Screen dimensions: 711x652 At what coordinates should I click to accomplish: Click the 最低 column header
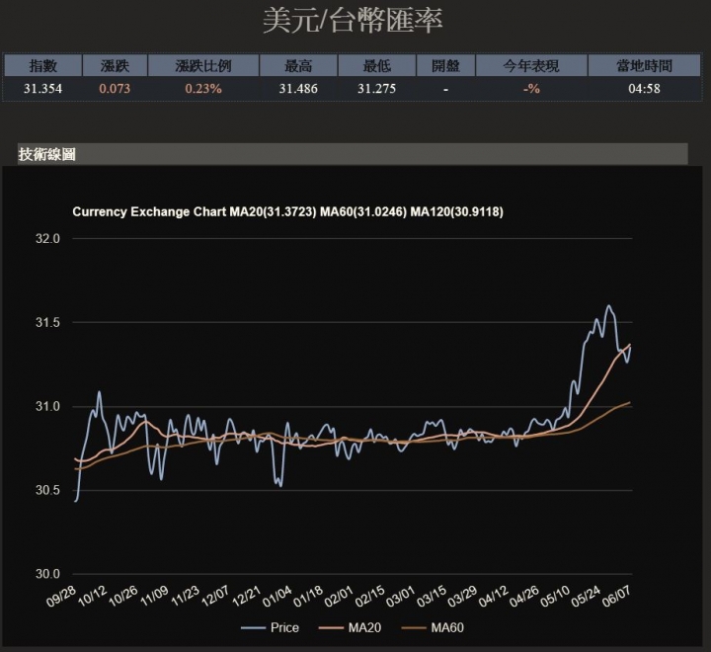(x=377, y=66)
